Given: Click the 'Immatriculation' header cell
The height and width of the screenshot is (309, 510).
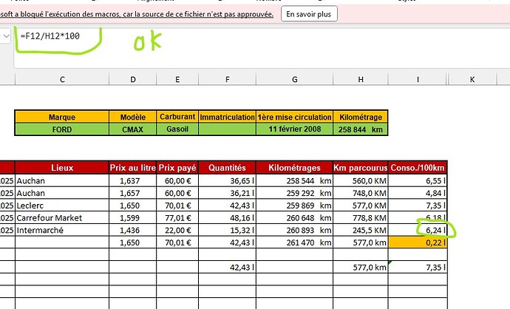Looking at the screenshot, I should (228, 117).
